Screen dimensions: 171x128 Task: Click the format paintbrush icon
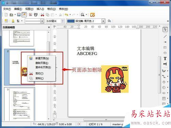(x=60, y=15)
